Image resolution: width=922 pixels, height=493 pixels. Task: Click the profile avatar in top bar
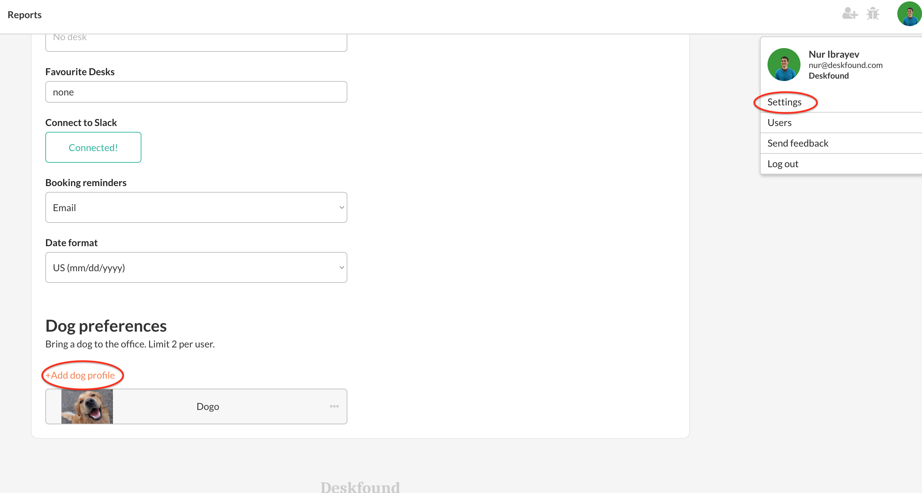pos(909,14)
